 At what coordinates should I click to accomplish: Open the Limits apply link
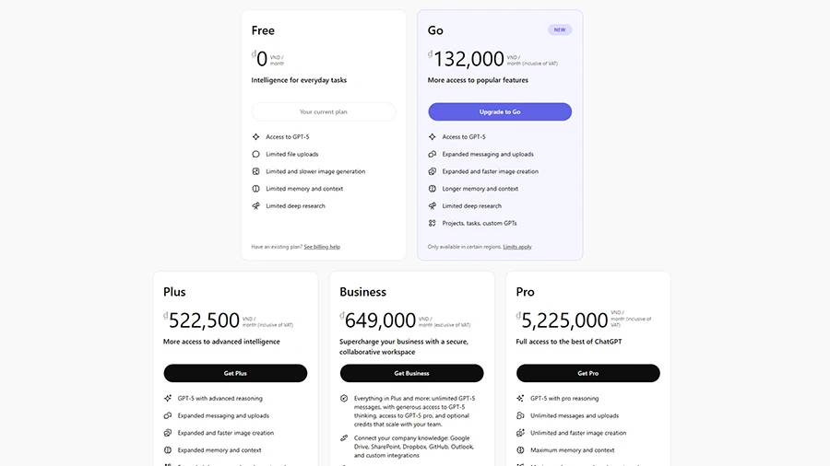pos(517,247)
